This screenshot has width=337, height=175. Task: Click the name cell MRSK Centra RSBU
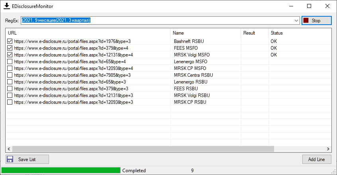pos(194,75)
